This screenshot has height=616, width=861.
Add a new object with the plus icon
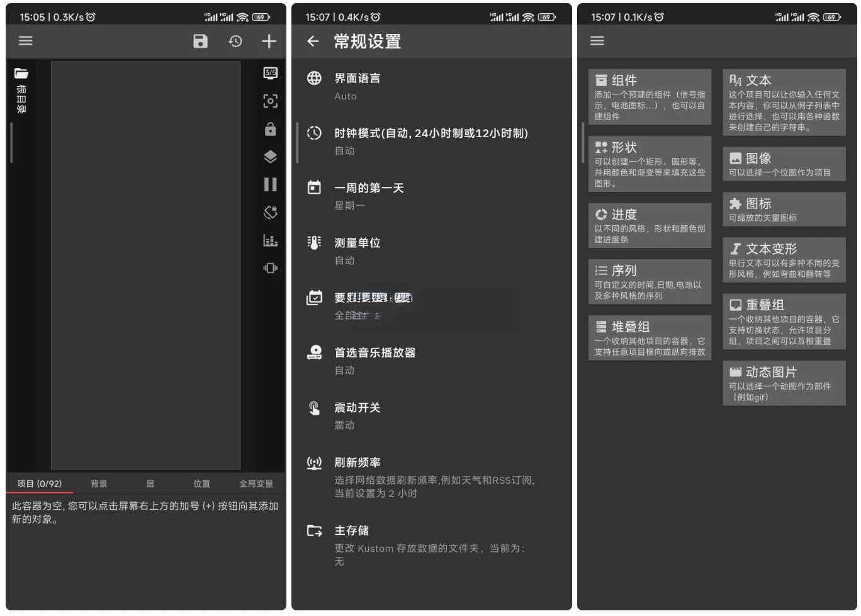click(x=269, y=42)
